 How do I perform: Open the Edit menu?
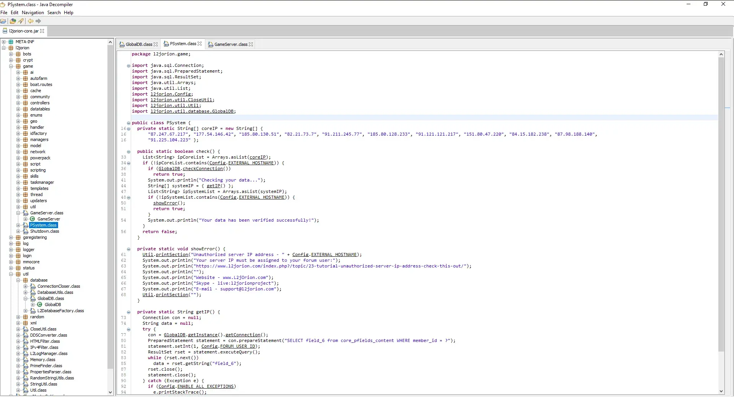pos(15,13)
